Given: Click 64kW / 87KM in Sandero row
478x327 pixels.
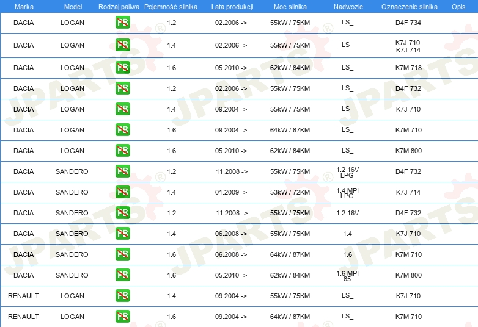Looking at the screenshot, I should point(290,254).
